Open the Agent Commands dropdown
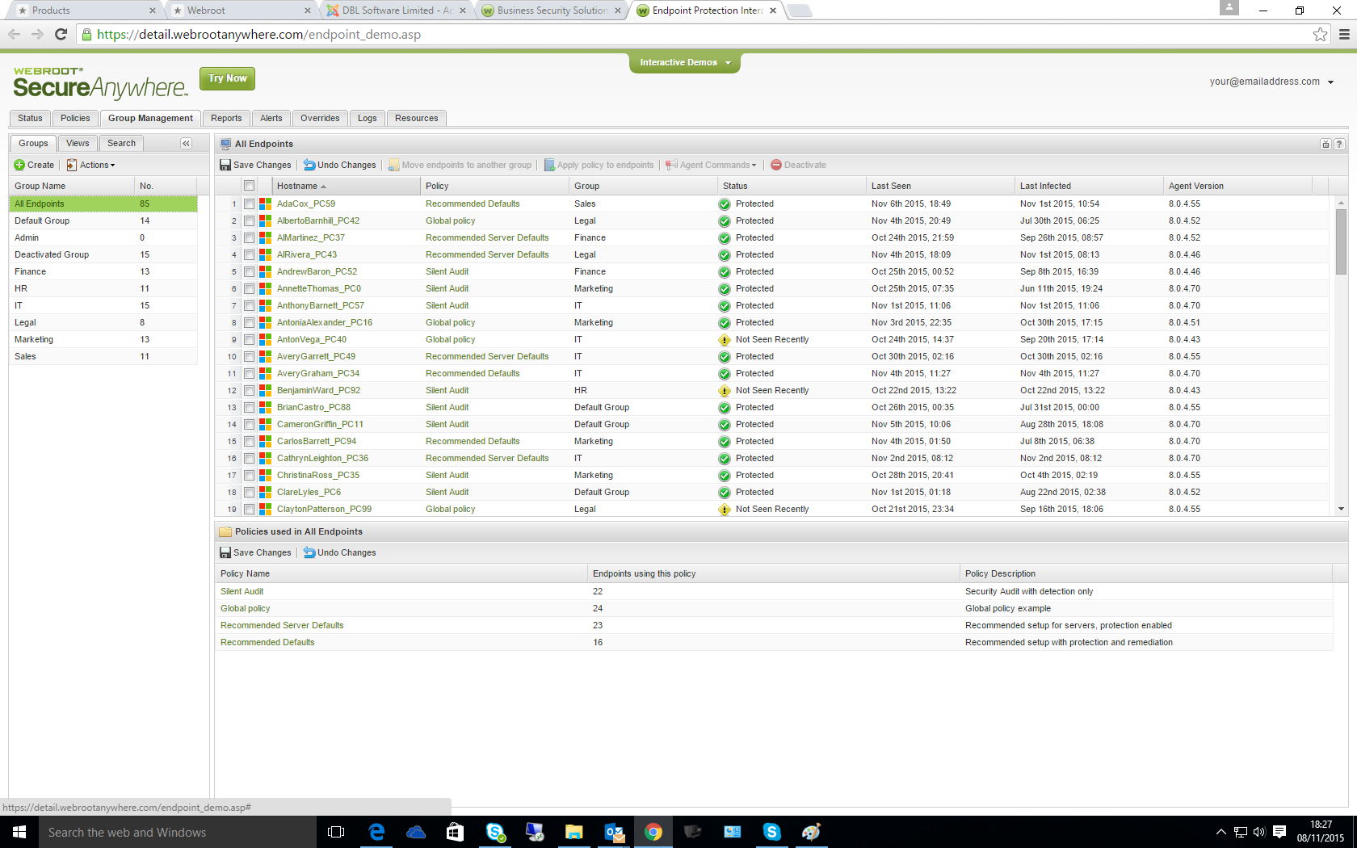Viewport: 1357px width, 848px height. tap(711, 165)
